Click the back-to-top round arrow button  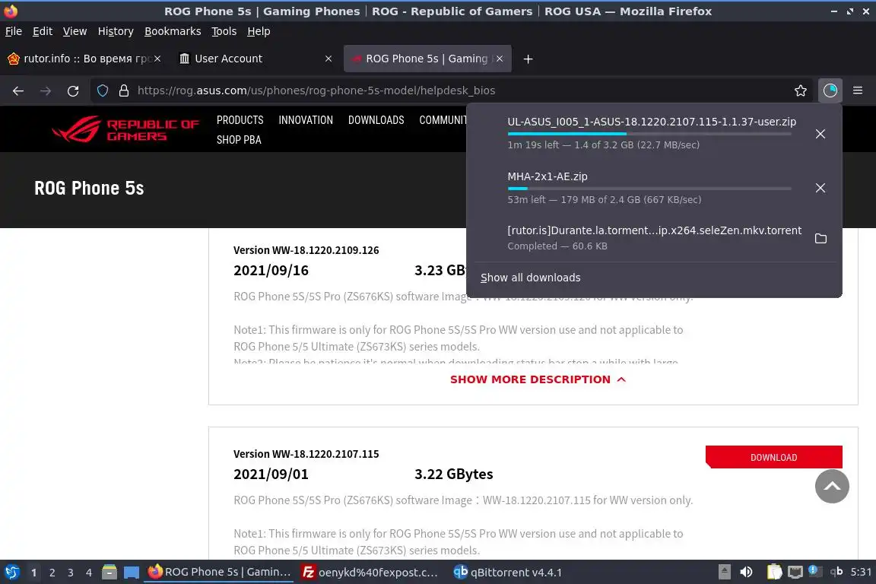(x=832, y=486)
